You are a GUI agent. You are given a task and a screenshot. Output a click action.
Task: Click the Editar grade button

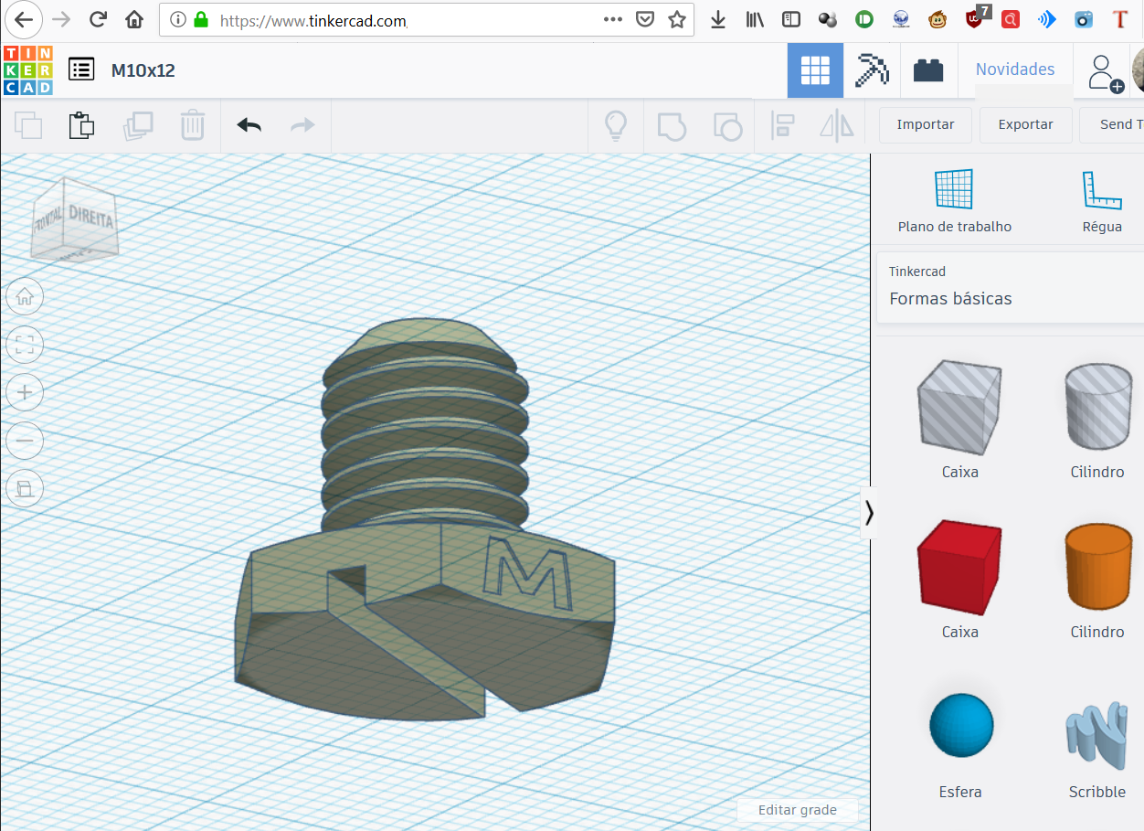(798, 810)
